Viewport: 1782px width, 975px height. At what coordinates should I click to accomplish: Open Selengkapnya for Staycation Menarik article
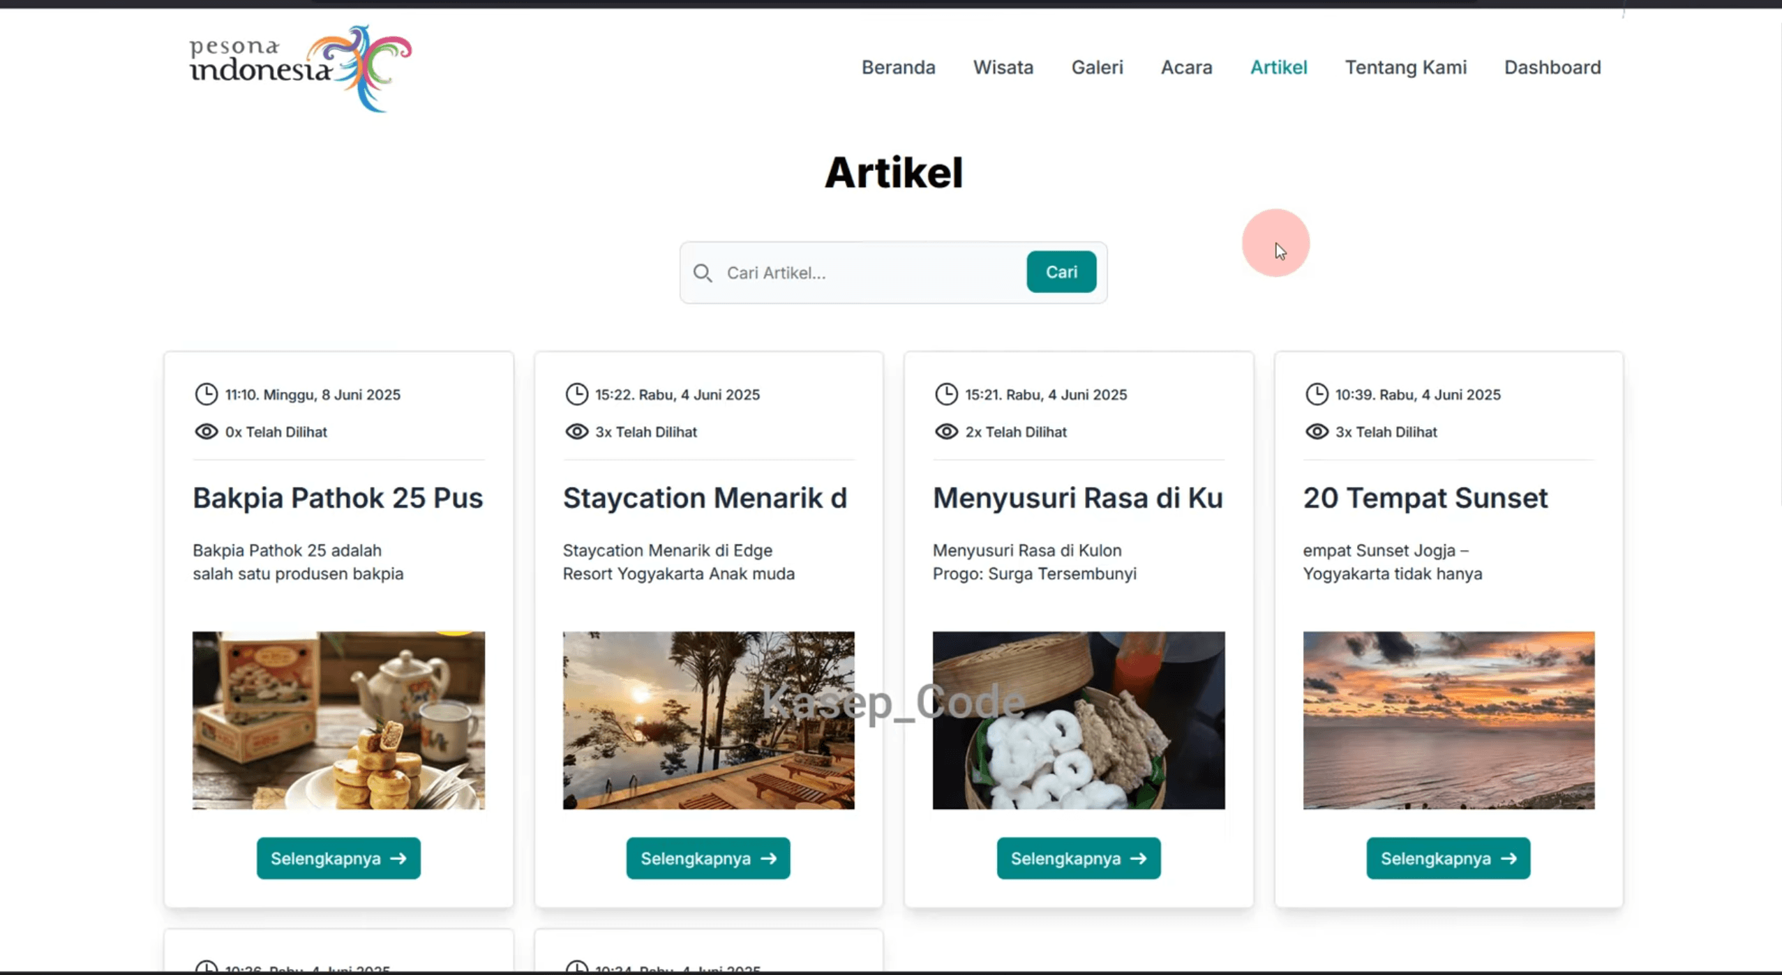(x=708, y=858)
